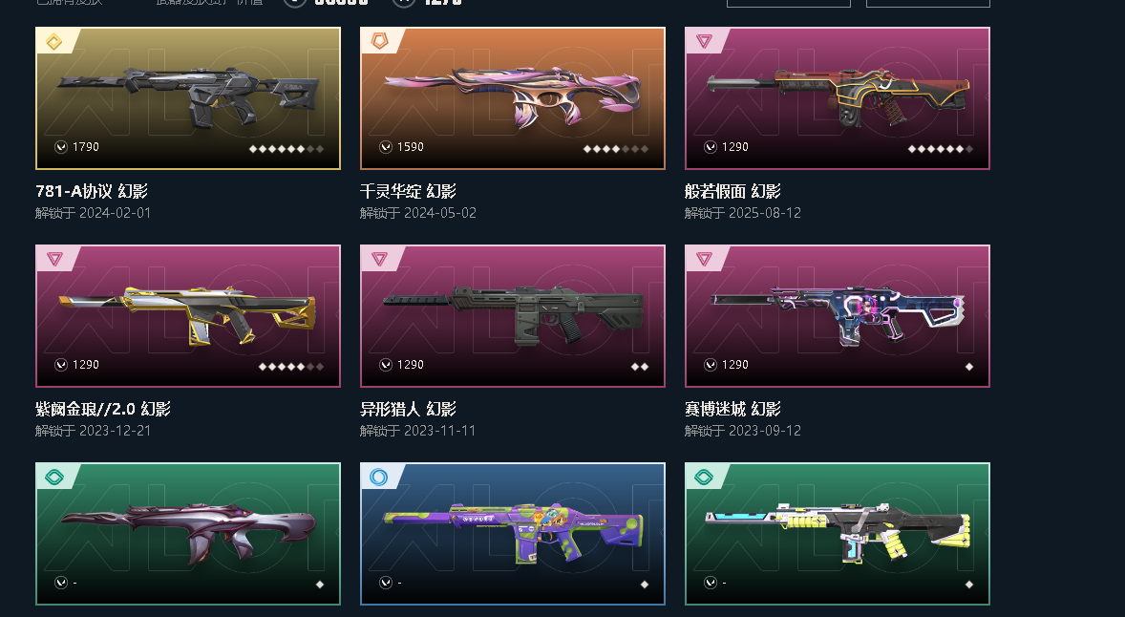Click the upgrade level diamonds on 781-A协议 card
The height and width of the screenshot is (617, 1125).
287,149
